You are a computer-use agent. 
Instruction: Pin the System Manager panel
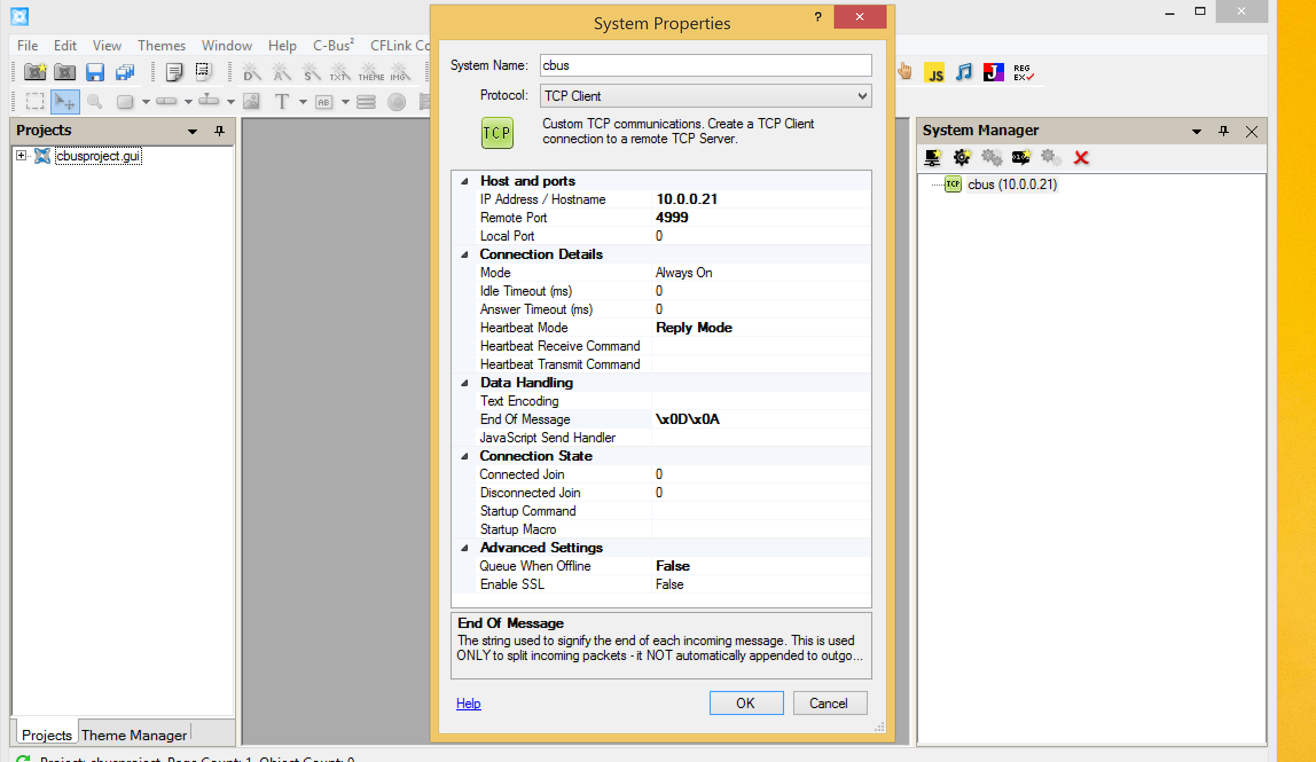point(1223,131)
